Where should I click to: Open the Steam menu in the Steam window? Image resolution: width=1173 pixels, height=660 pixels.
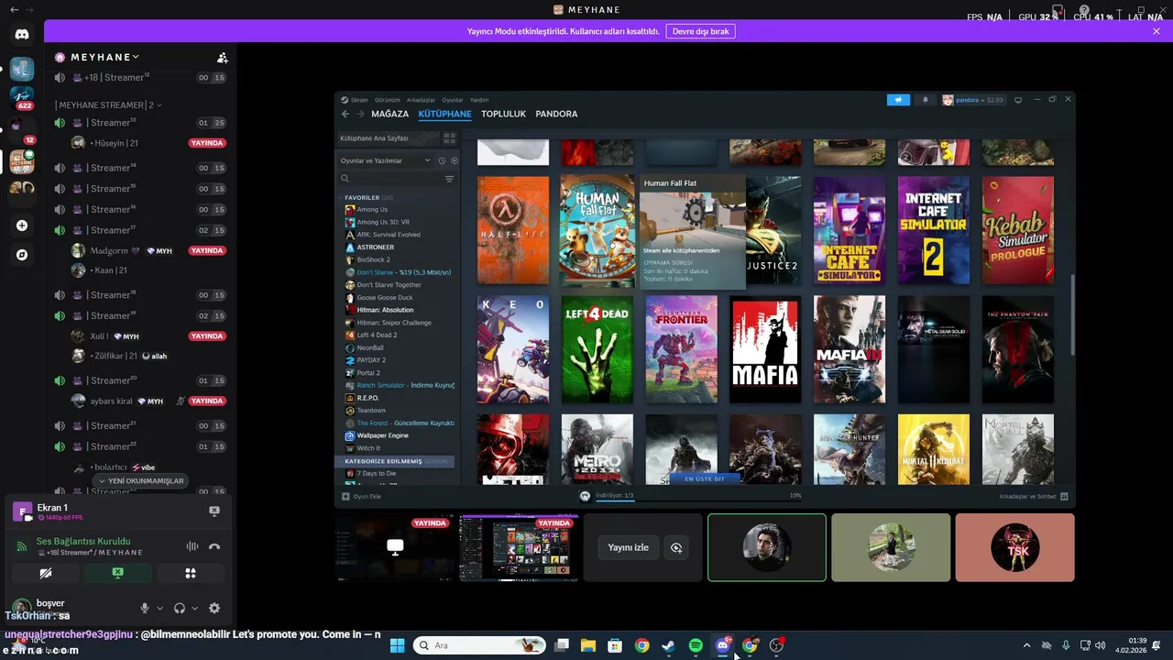click(x=359, y=100)
